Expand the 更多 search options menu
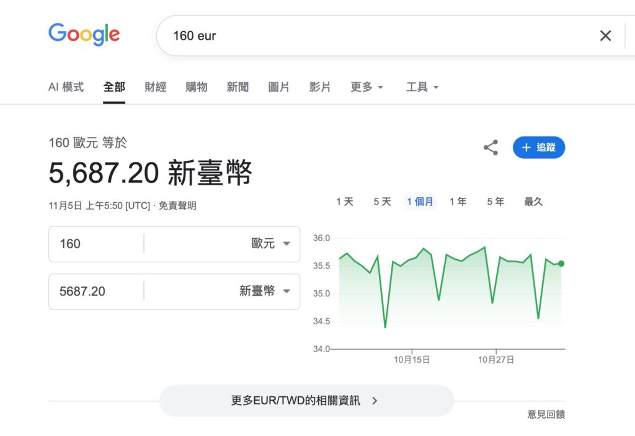The image size is (635, 436). click(x=366, y=87)
